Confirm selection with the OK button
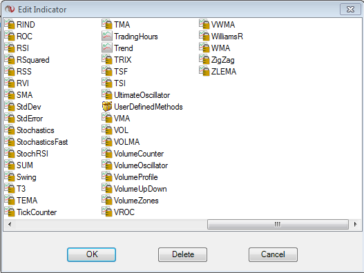Image resolution: width=364 pixels, height=273 pixels. coord(91,254)
